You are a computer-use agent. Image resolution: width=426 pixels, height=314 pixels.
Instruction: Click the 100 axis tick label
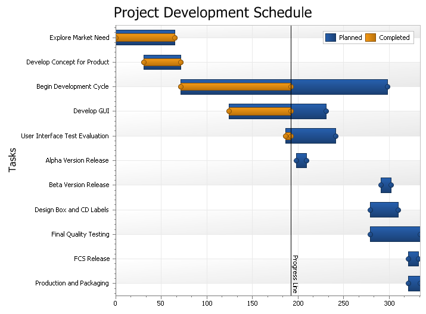207,303
